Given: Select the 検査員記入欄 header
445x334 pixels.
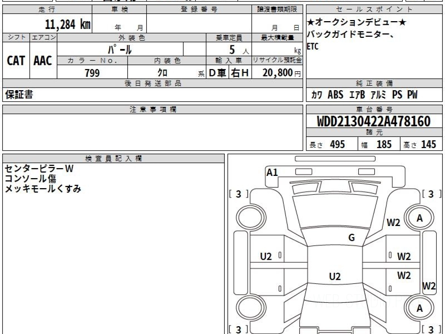Looking at the screenshot, I should pyautogui.click(x=113, y=158).
